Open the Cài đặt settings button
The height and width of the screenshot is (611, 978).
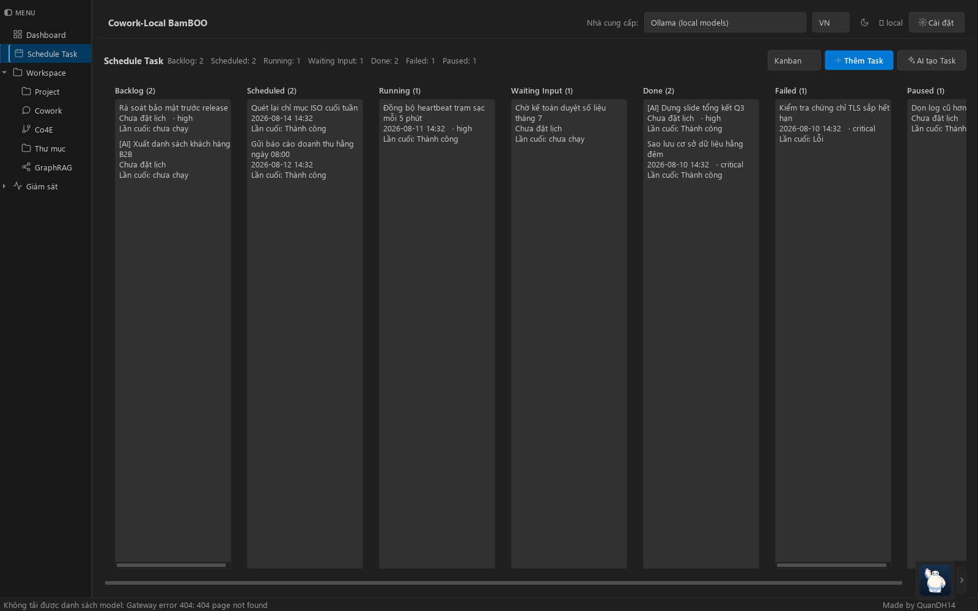(x=936, y=23)
